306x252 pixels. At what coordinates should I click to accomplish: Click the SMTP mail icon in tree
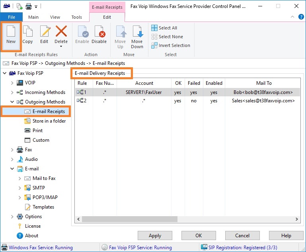tap(27, 188)
